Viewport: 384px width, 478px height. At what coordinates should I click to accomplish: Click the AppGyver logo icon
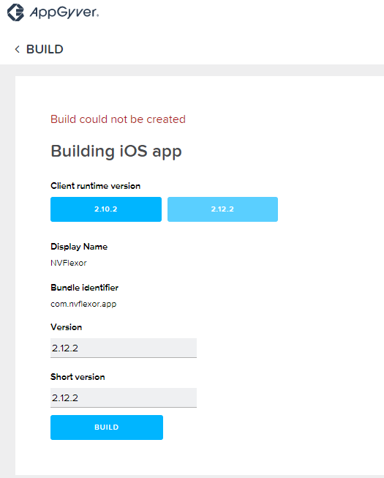(15, 12)
